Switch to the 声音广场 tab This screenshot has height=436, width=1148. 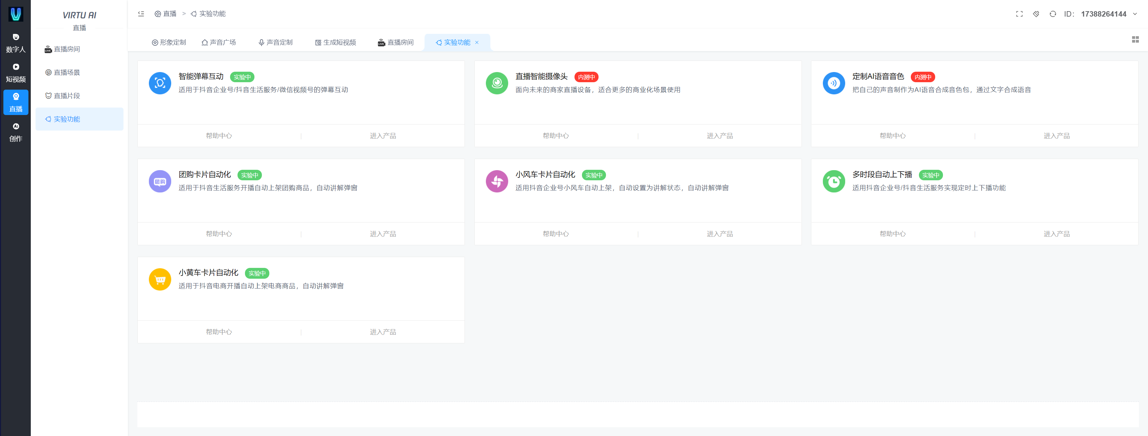tap(218, 42)
